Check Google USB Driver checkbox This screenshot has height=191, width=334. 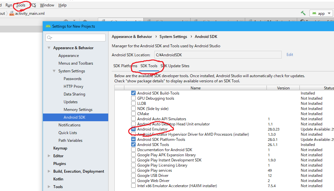(x=133, y=175)
